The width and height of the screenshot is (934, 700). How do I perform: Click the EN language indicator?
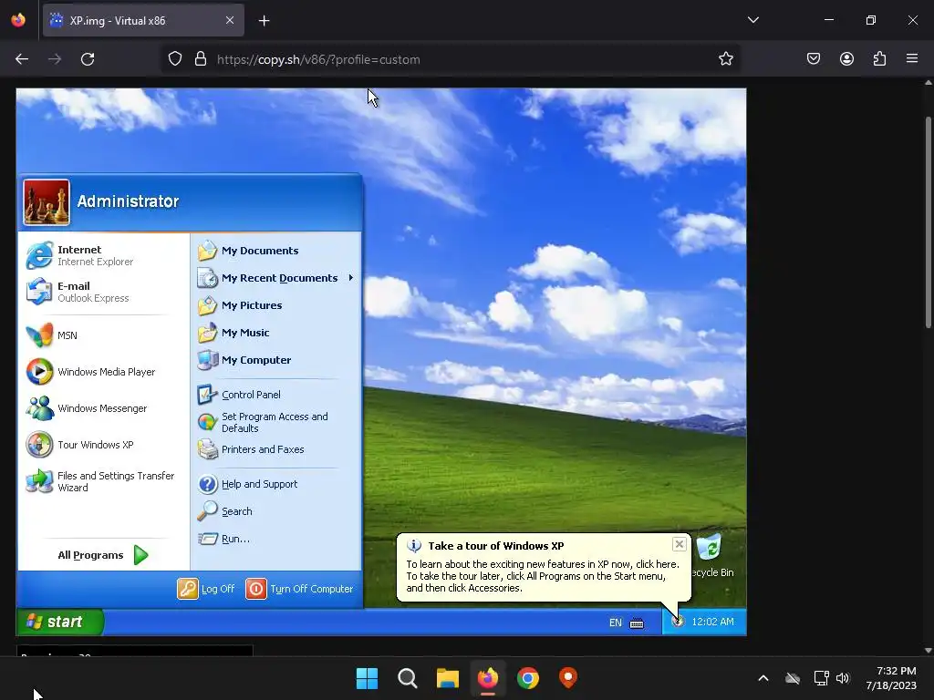point(616,623)
